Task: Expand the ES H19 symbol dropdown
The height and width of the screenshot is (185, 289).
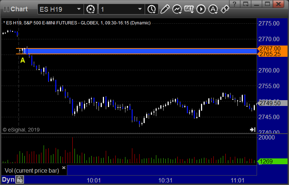Action: tap(79, 9)
